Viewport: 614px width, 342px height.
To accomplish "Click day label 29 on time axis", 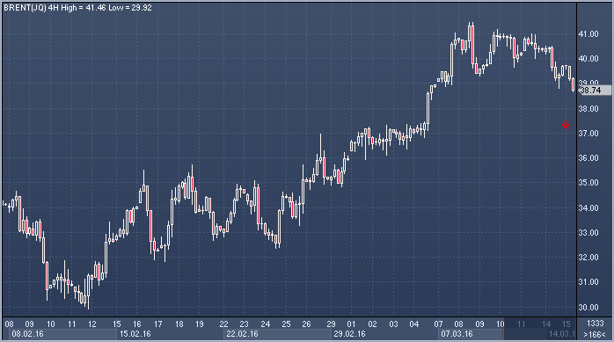I will [x=332, y=324].
